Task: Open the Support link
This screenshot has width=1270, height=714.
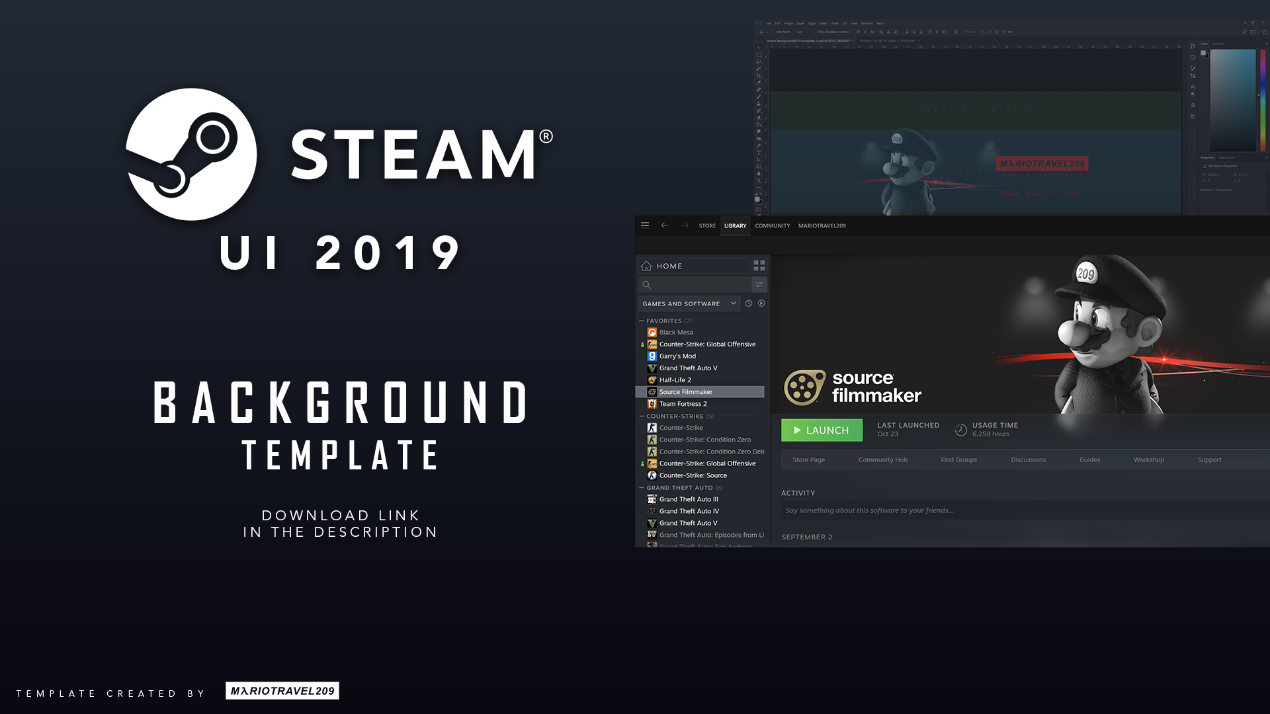Action: click(x=1209, y=459)
